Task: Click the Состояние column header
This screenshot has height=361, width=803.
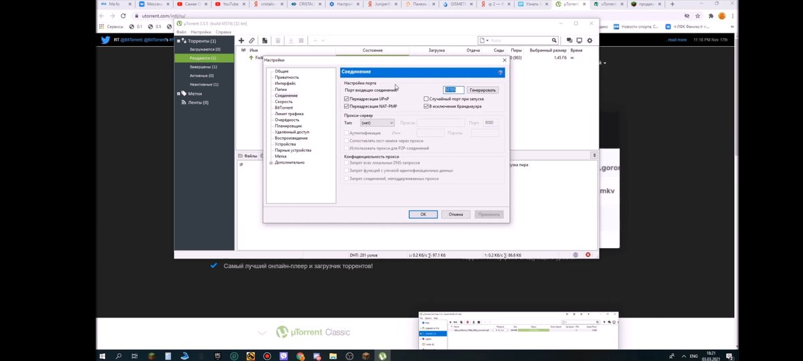Action: point(373,50)
